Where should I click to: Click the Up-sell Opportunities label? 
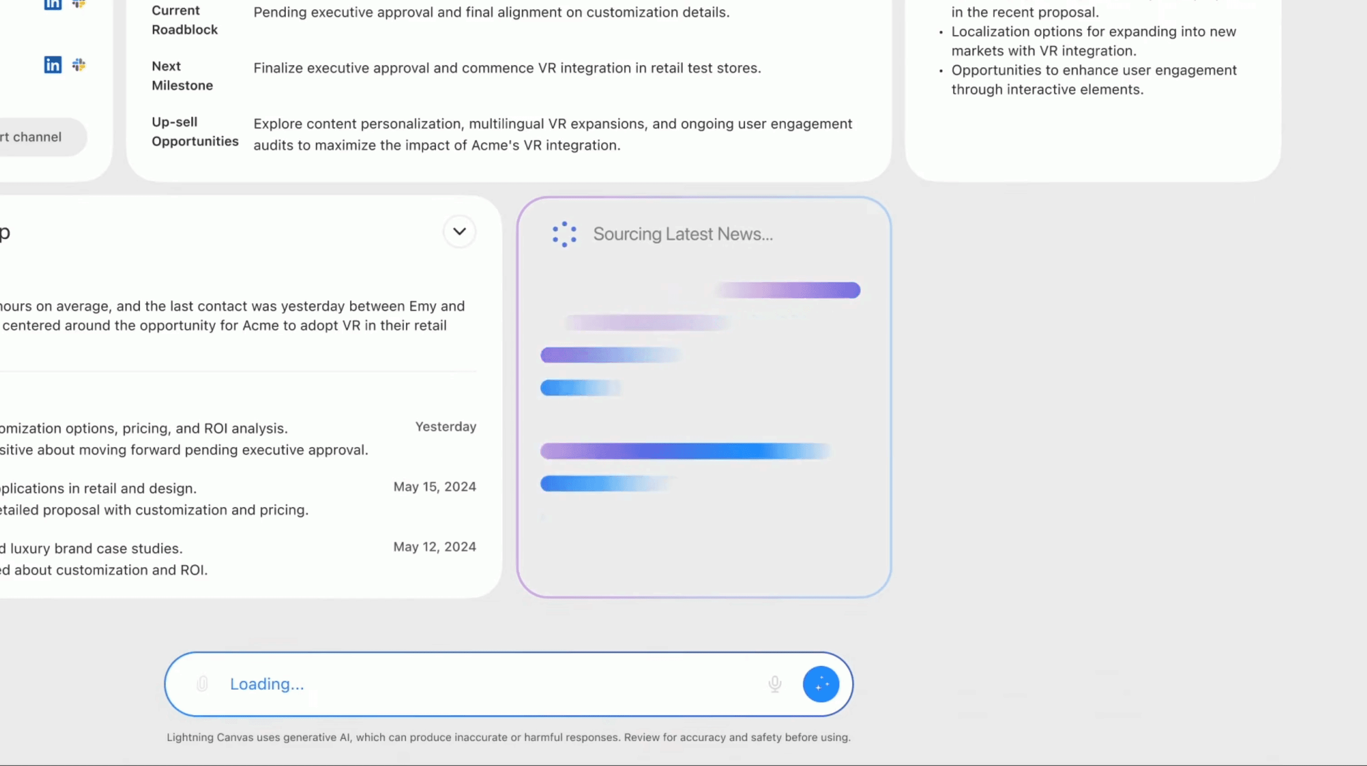[x=195, y=132]
